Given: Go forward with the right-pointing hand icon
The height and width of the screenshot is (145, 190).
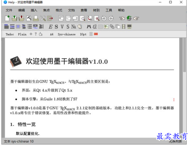Looking at the screenshot, I should coord(136,18).
